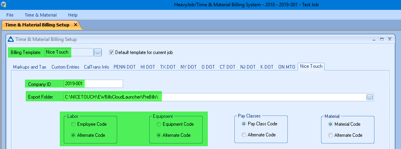Toggle Default template for current job checkbox
This screenshot has height=149, width=401.
click(111, 52)
